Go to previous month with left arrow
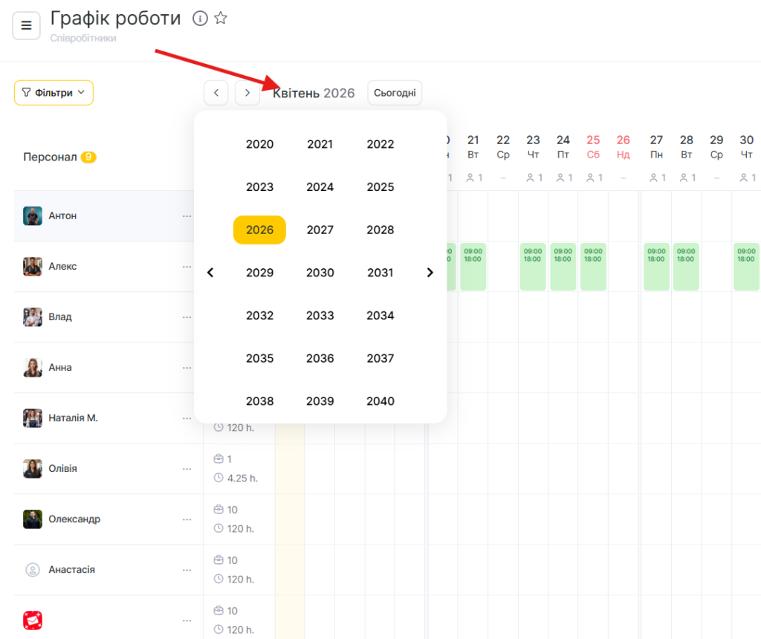Screen dimensions: 761x639 click(x=216, y=93)
